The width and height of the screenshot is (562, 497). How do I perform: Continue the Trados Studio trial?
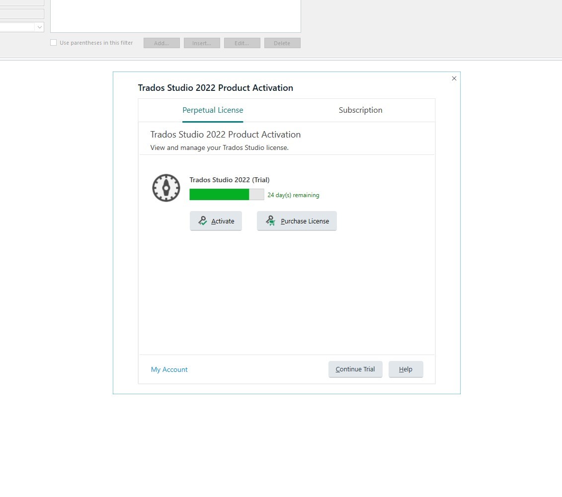coord(355,369)
